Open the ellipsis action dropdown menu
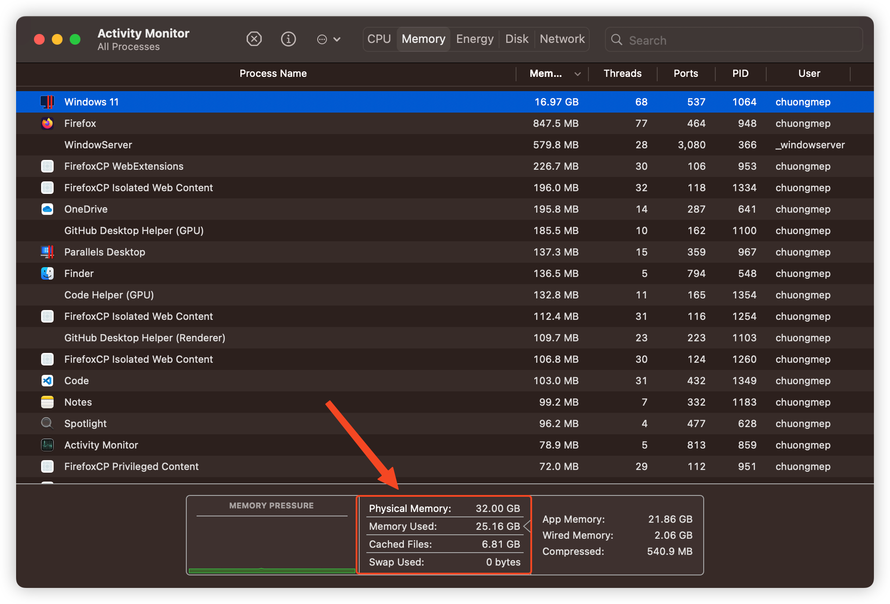Screen dimensions: 890x604 click(328, 39)
